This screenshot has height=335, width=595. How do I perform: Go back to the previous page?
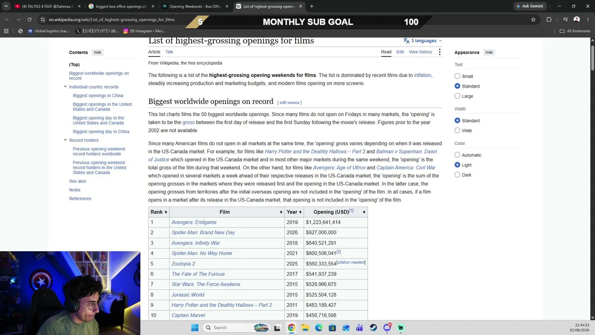coord(7,20)
